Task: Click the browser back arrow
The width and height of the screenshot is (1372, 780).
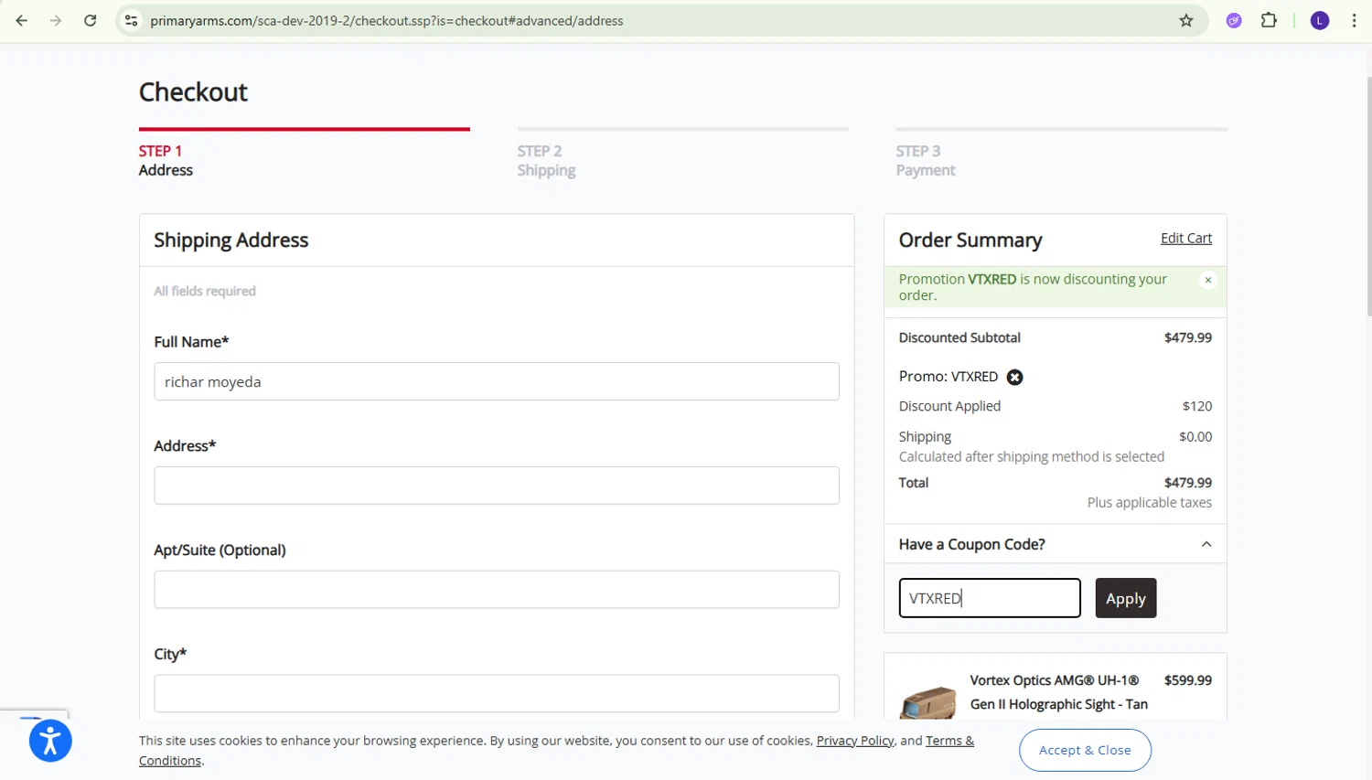Action: [22, 20]
